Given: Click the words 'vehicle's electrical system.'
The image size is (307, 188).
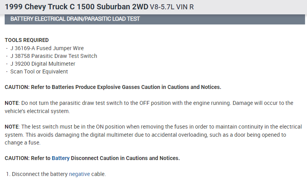Looking at the screenshot, I should (x=37, y=111).
